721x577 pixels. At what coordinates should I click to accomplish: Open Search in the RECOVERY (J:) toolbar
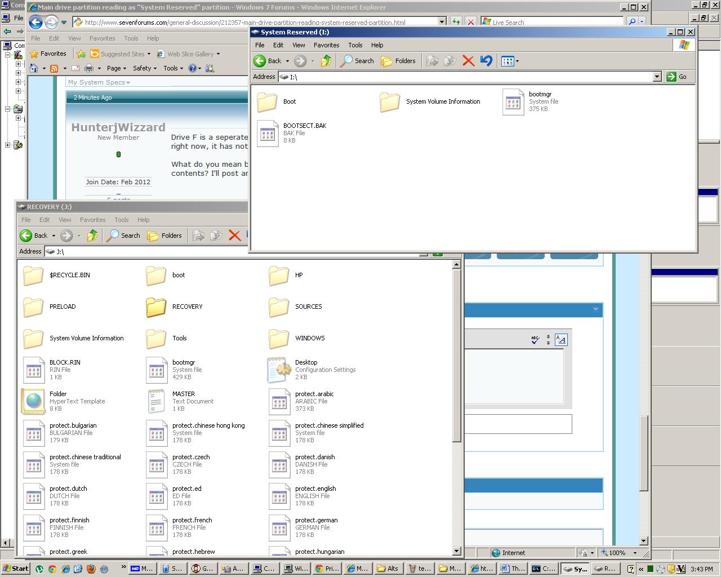pos(124,236)
